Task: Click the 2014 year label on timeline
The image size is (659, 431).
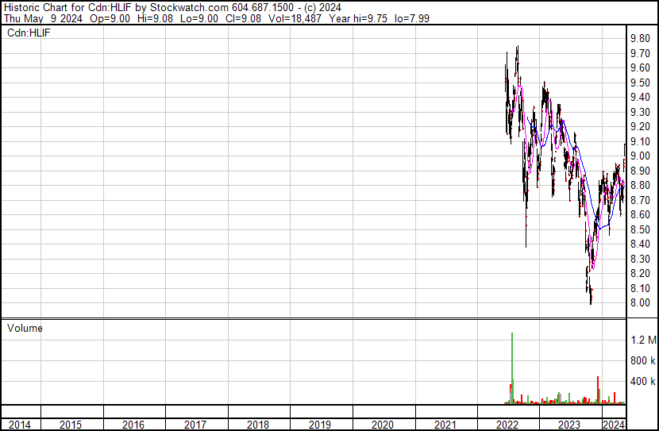Action: click(20, 425)
